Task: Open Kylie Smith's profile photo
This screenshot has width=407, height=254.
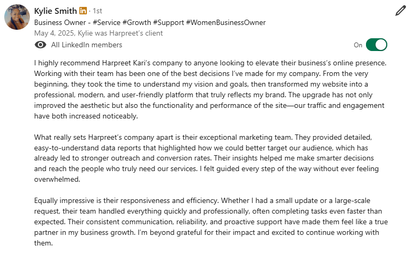Action: coord(17,17)
